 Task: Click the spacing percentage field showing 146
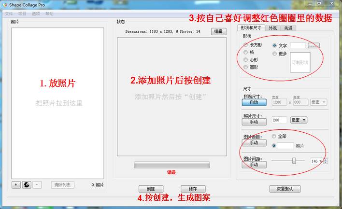tap(317, 161)
